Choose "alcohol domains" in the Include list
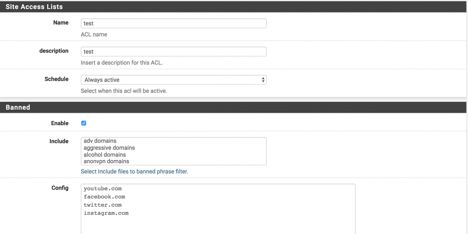 coord(105,155)
